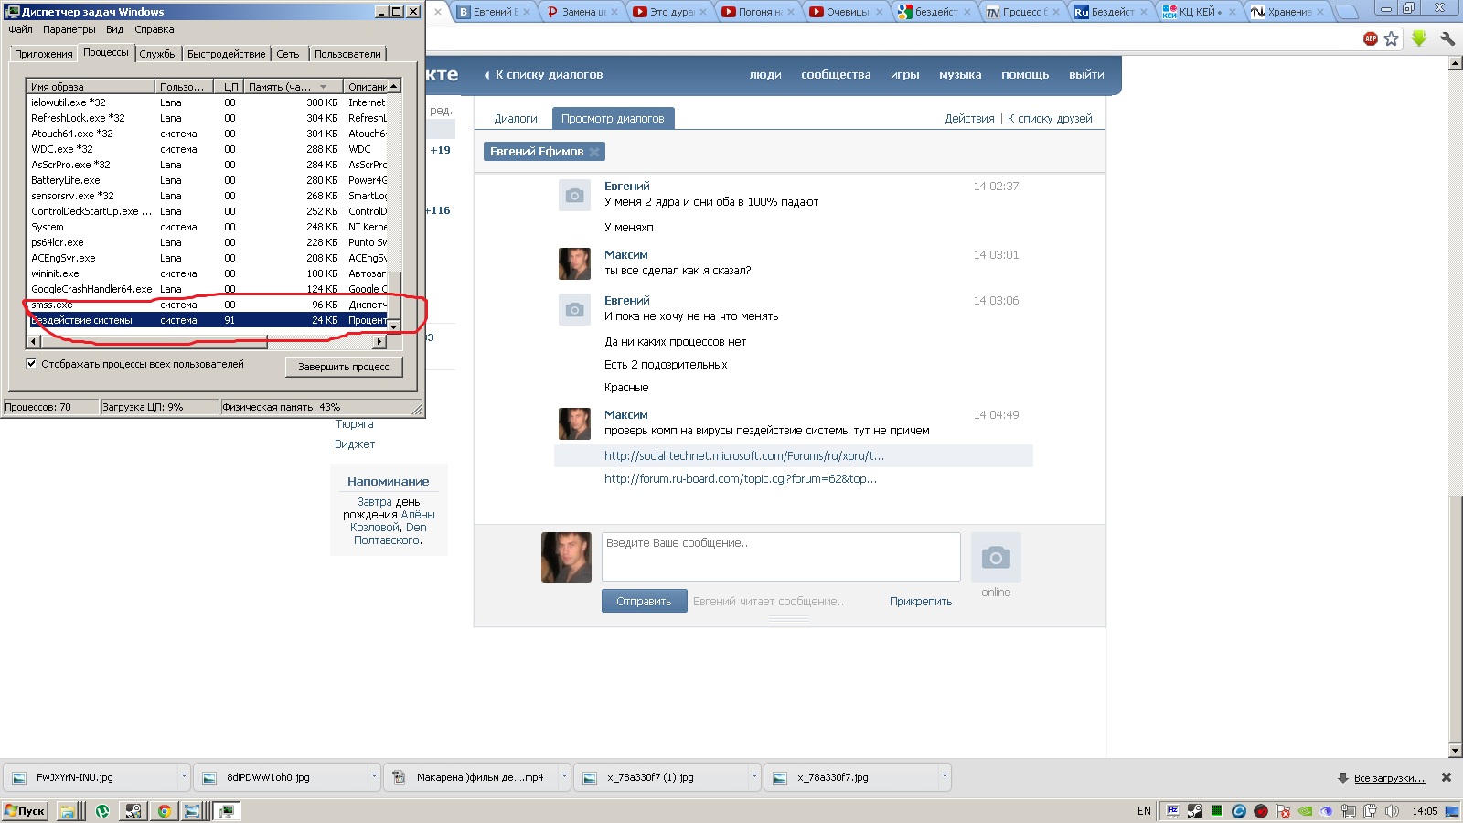1463x823 pixels.
Task: Open the Пуск start button
Action: click(x=25, y=811)
